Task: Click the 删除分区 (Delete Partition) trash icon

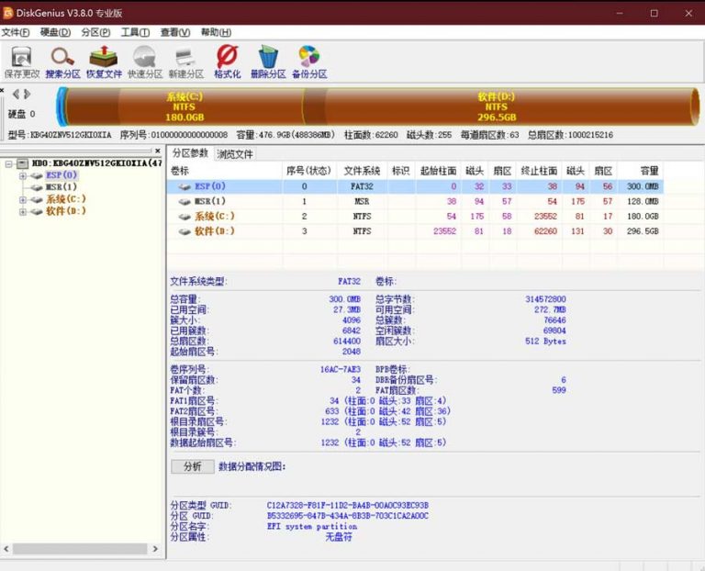Action: pyautogui.click(x=268, y=61)
